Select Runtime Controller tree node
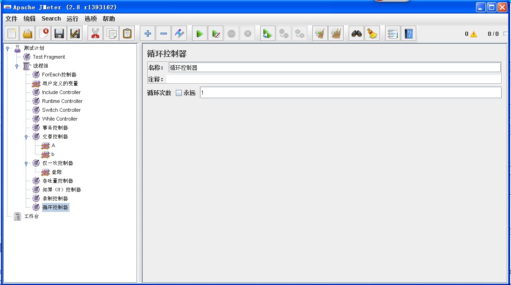This screenshot has width=511, height=285. coord(62,101)
